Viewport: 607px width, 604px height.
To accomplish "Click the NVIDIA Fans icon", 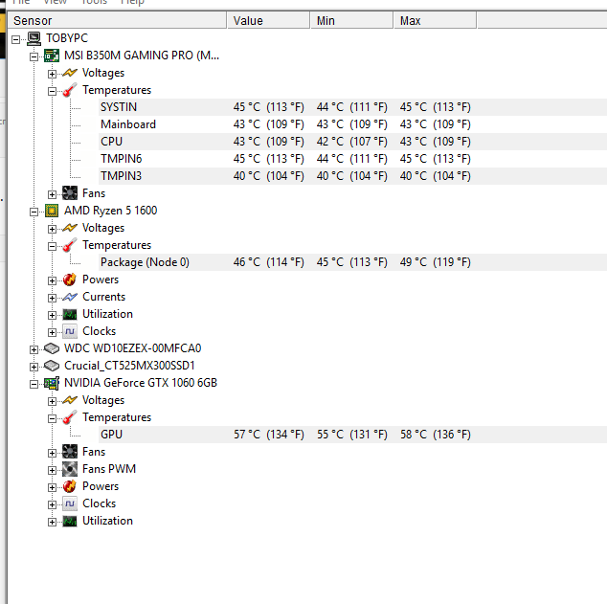I will pyautogui.click(x=70, y=452).
